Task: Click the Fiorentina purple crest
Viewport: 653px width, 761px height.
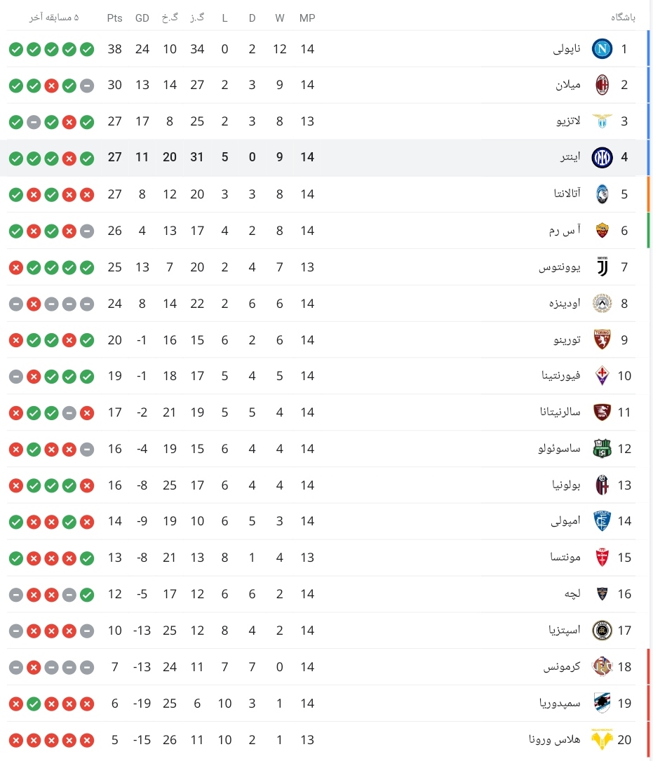Action: pos(602,376)
